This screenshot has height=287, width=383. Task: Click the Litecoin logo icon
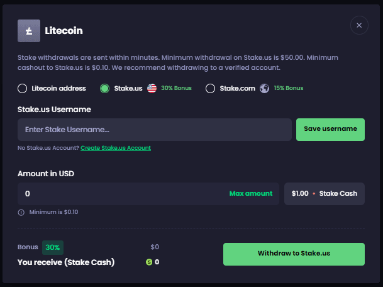coord(28,30)
